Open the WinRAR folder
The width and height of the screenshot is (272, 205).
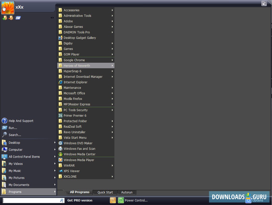[x=86, y=165]
